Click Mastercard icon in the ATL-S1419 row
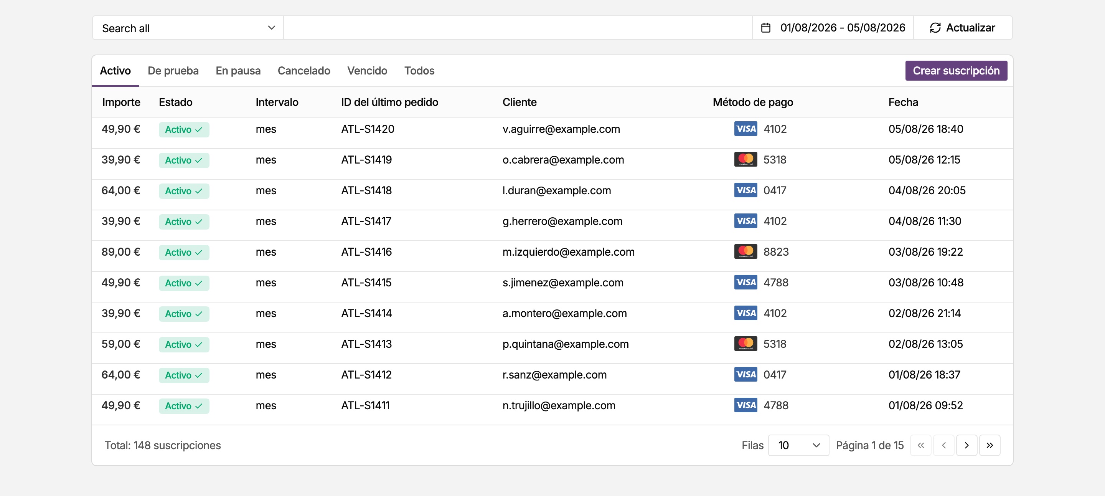The width and height of the screenshot is (1105, 496). tap(745, 160)
